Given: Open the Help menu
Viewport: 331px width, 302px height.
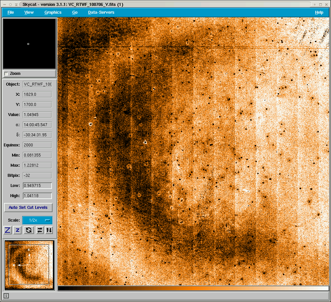Looking at the screenshot, I should click(319, 12).
